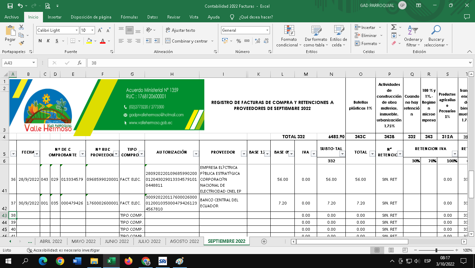Switch to the AGOSTO 2022 sheet tab
475x268 pixels.
coord(184,241)
